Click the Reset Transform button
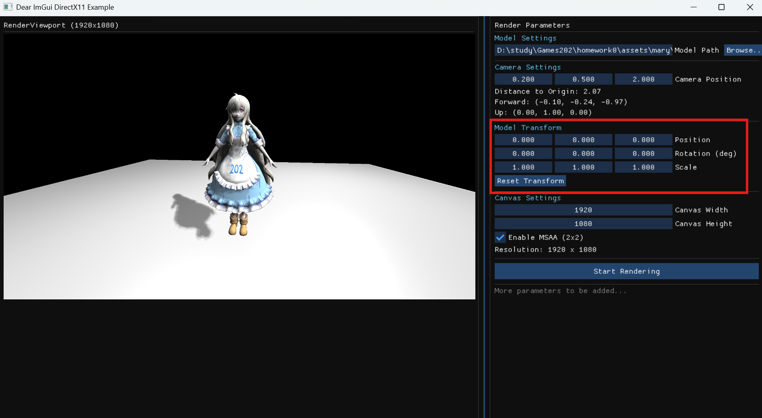The height and width of the screenshot is (418, 762). coord(530,181)
